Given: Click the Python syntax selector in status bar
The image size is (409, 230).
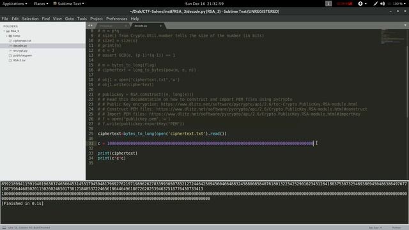Looking at the screenshot, I should [396, 227].
